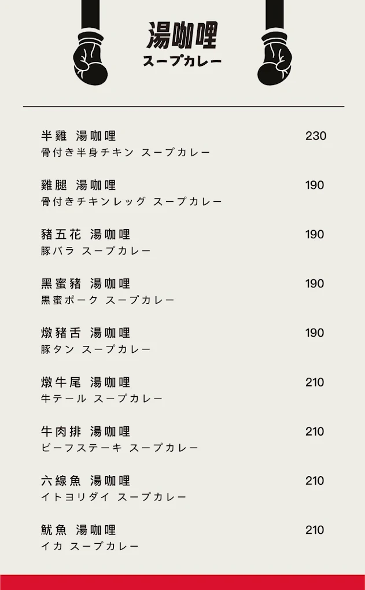Screen dimensions: 365x590
Task: Click the 豚バラ スープカレー description
Action: (x=96, y=251)
